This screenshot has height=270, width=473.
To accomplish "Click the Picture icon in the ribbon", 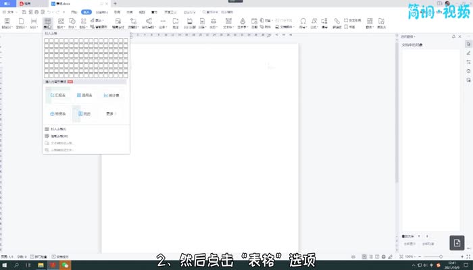I will 61,23.
